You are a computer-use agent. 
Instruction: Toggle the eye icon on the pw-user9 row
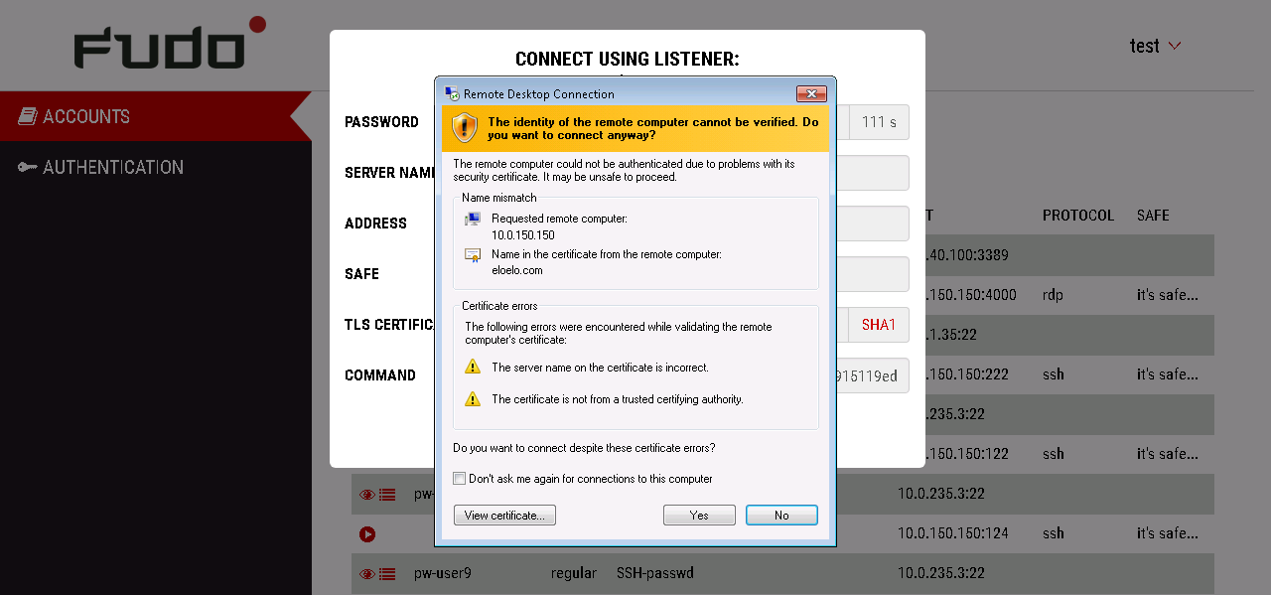367,574
